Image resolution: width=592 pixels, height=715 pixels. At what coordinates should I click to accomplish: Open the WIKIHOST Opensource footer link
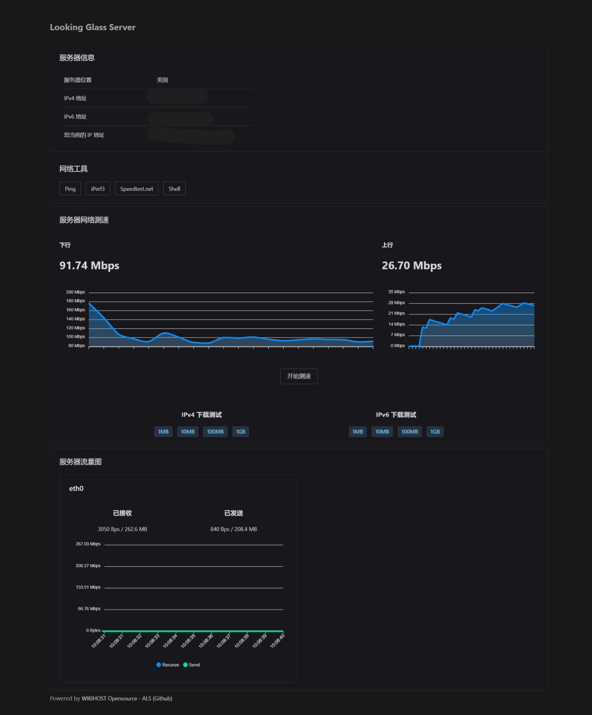[x=109, y=698]
